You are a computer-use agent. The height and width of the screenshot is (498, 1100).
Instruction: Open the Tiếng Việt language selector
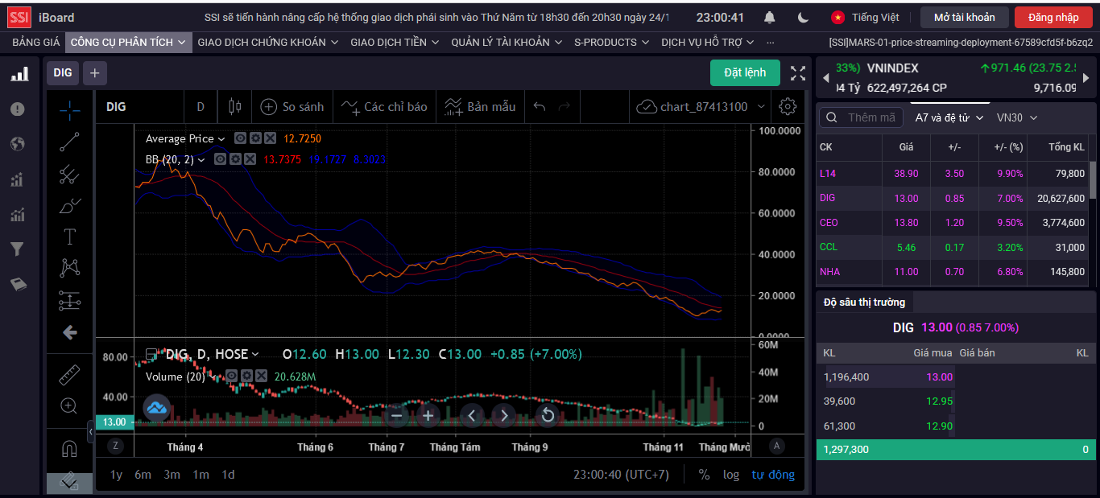tap(865, 17)
